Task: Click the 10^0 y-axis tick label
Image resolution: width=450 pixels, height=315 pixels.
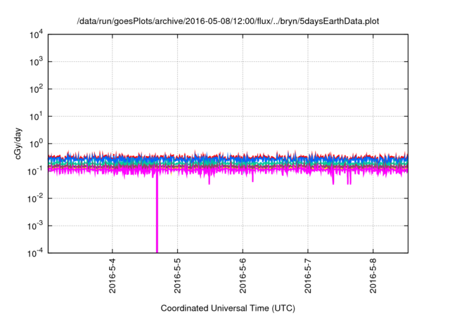Action: tap(36, 143)
